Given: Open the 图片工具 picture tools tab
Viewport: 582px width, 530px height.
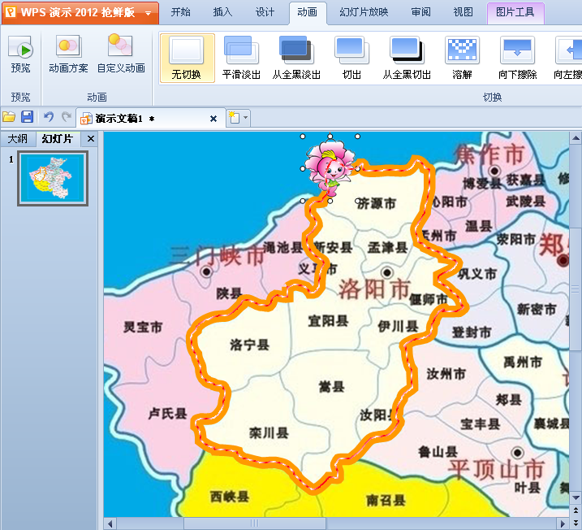Looking at the screenshot, I should click(x=515, y=12).
